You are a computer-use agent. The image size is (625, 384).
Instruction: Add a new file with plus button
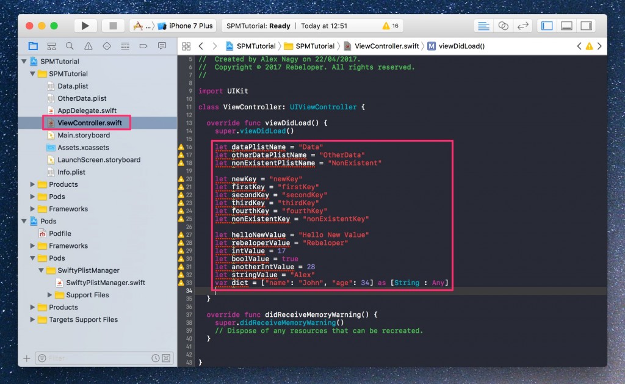pyautogui.click(x=27, y=358)
